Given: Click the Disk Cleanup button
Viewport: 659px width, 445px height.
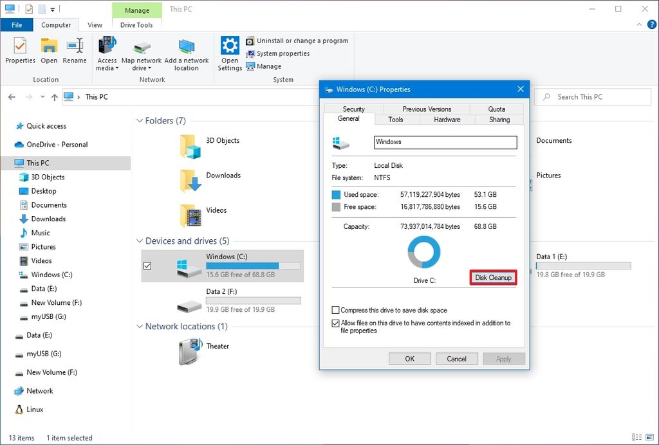Looking at the screenshot, I should [x=492, y=277].
